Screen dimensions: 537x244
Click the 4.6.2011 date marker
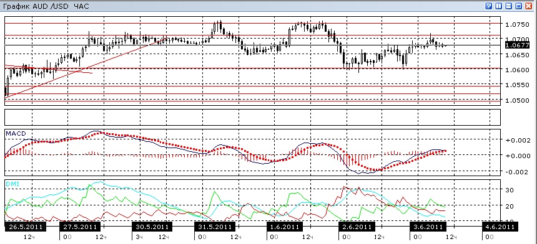[x=500, y=227]
